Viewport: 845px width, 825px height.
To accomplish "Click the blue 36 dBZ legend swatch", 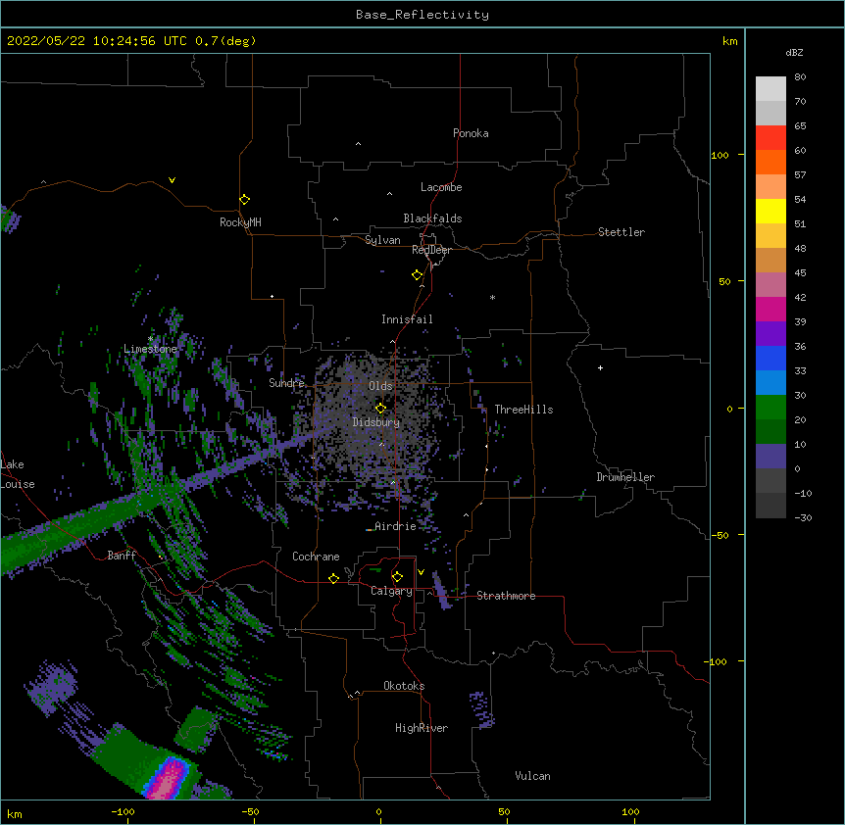I will 770,358.
